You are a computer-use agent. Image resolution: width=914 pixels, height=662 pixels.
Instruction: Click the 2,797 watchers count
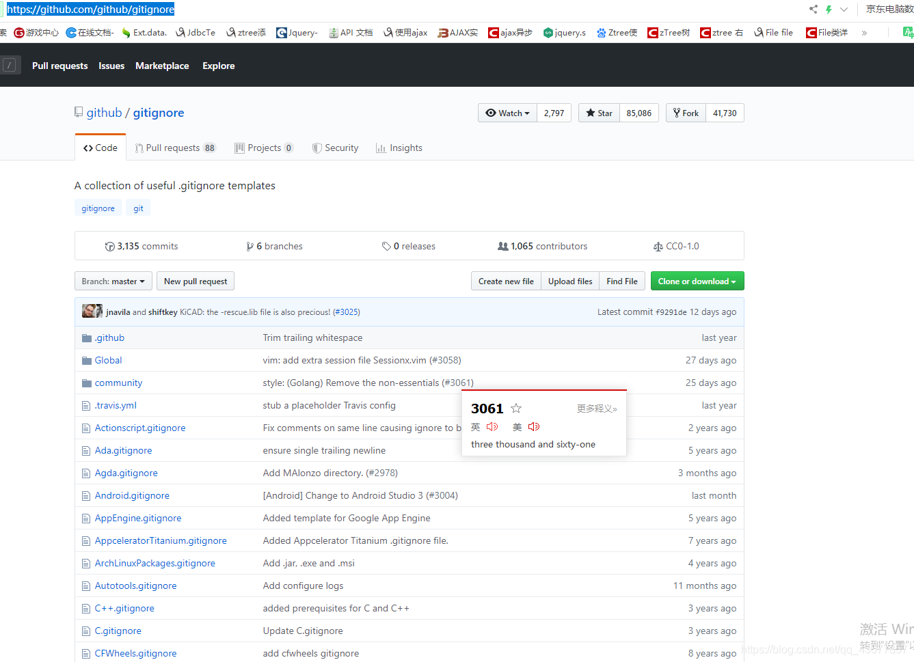(554, 113)
